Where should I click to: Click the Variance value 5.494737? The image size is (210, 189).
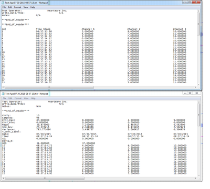(88, 129)
